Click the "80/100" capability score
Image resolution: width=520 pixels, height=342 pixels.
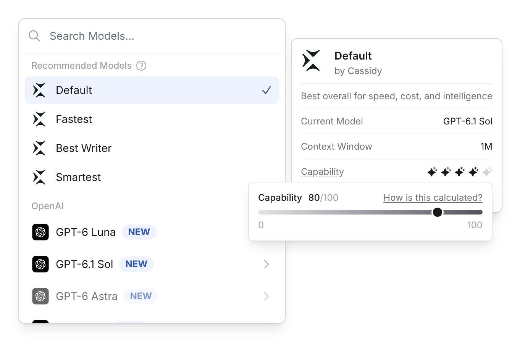pos(323,198)
